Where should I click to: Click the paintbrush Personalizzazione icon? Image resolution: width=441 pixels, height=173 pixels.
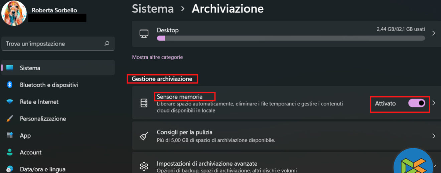coord(10,118)
